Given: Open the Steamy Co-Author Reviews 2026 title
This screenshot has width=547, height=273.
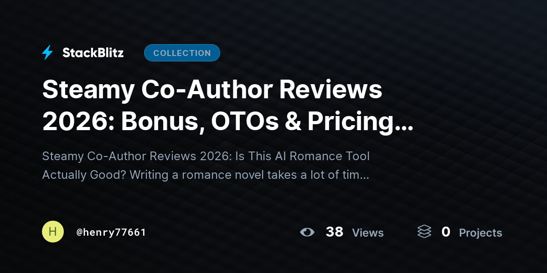Looking at the screenshot, I should (x=227, y=106).
